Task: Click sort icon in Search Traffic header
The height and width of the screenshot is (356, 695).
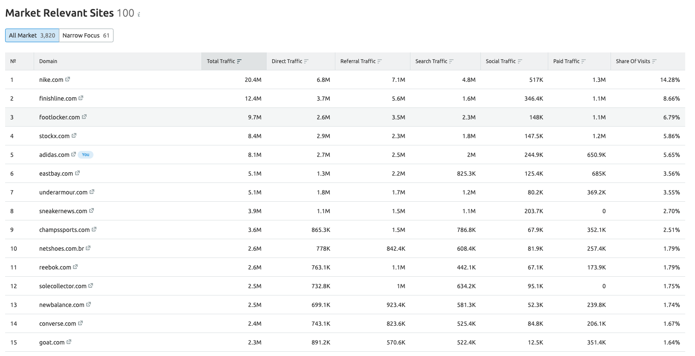Action: 451,61
